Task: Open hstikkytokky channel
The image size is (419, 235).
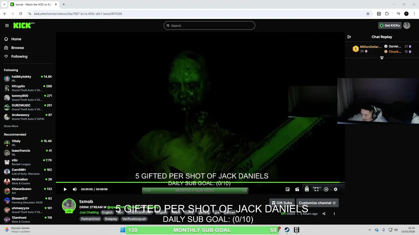Action: (28, 78)
